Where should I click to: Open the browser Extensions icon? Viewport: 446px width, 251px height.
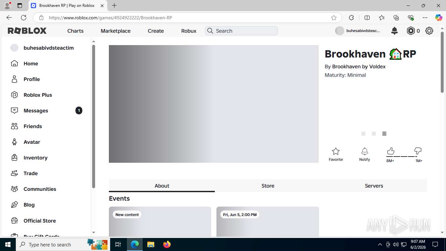351,18
